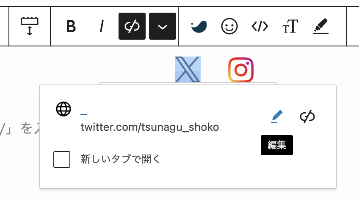
Task: Enable the 新しいタブで開く checkbox
Action: coord(62,159)
